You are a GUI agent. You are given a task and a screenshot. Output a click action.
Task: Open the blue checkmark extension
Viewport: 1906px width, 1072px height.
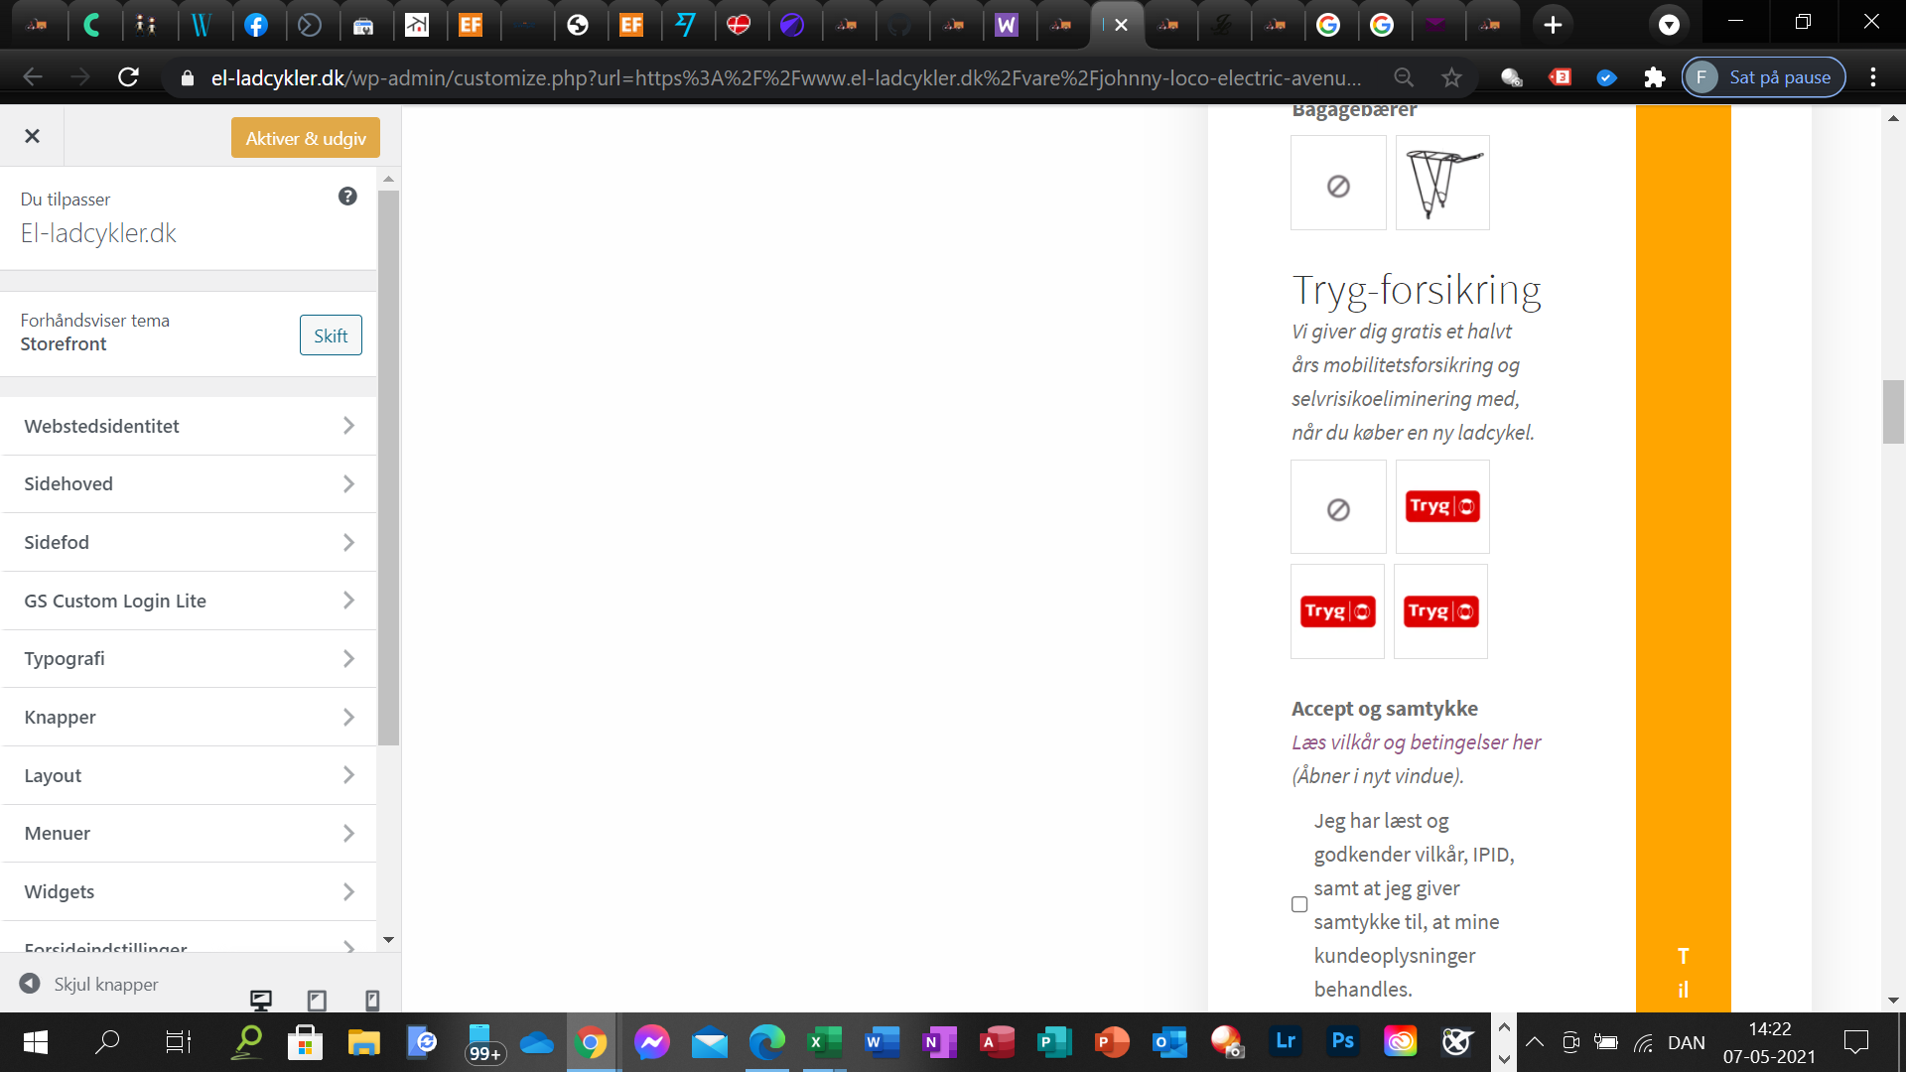1607,77
